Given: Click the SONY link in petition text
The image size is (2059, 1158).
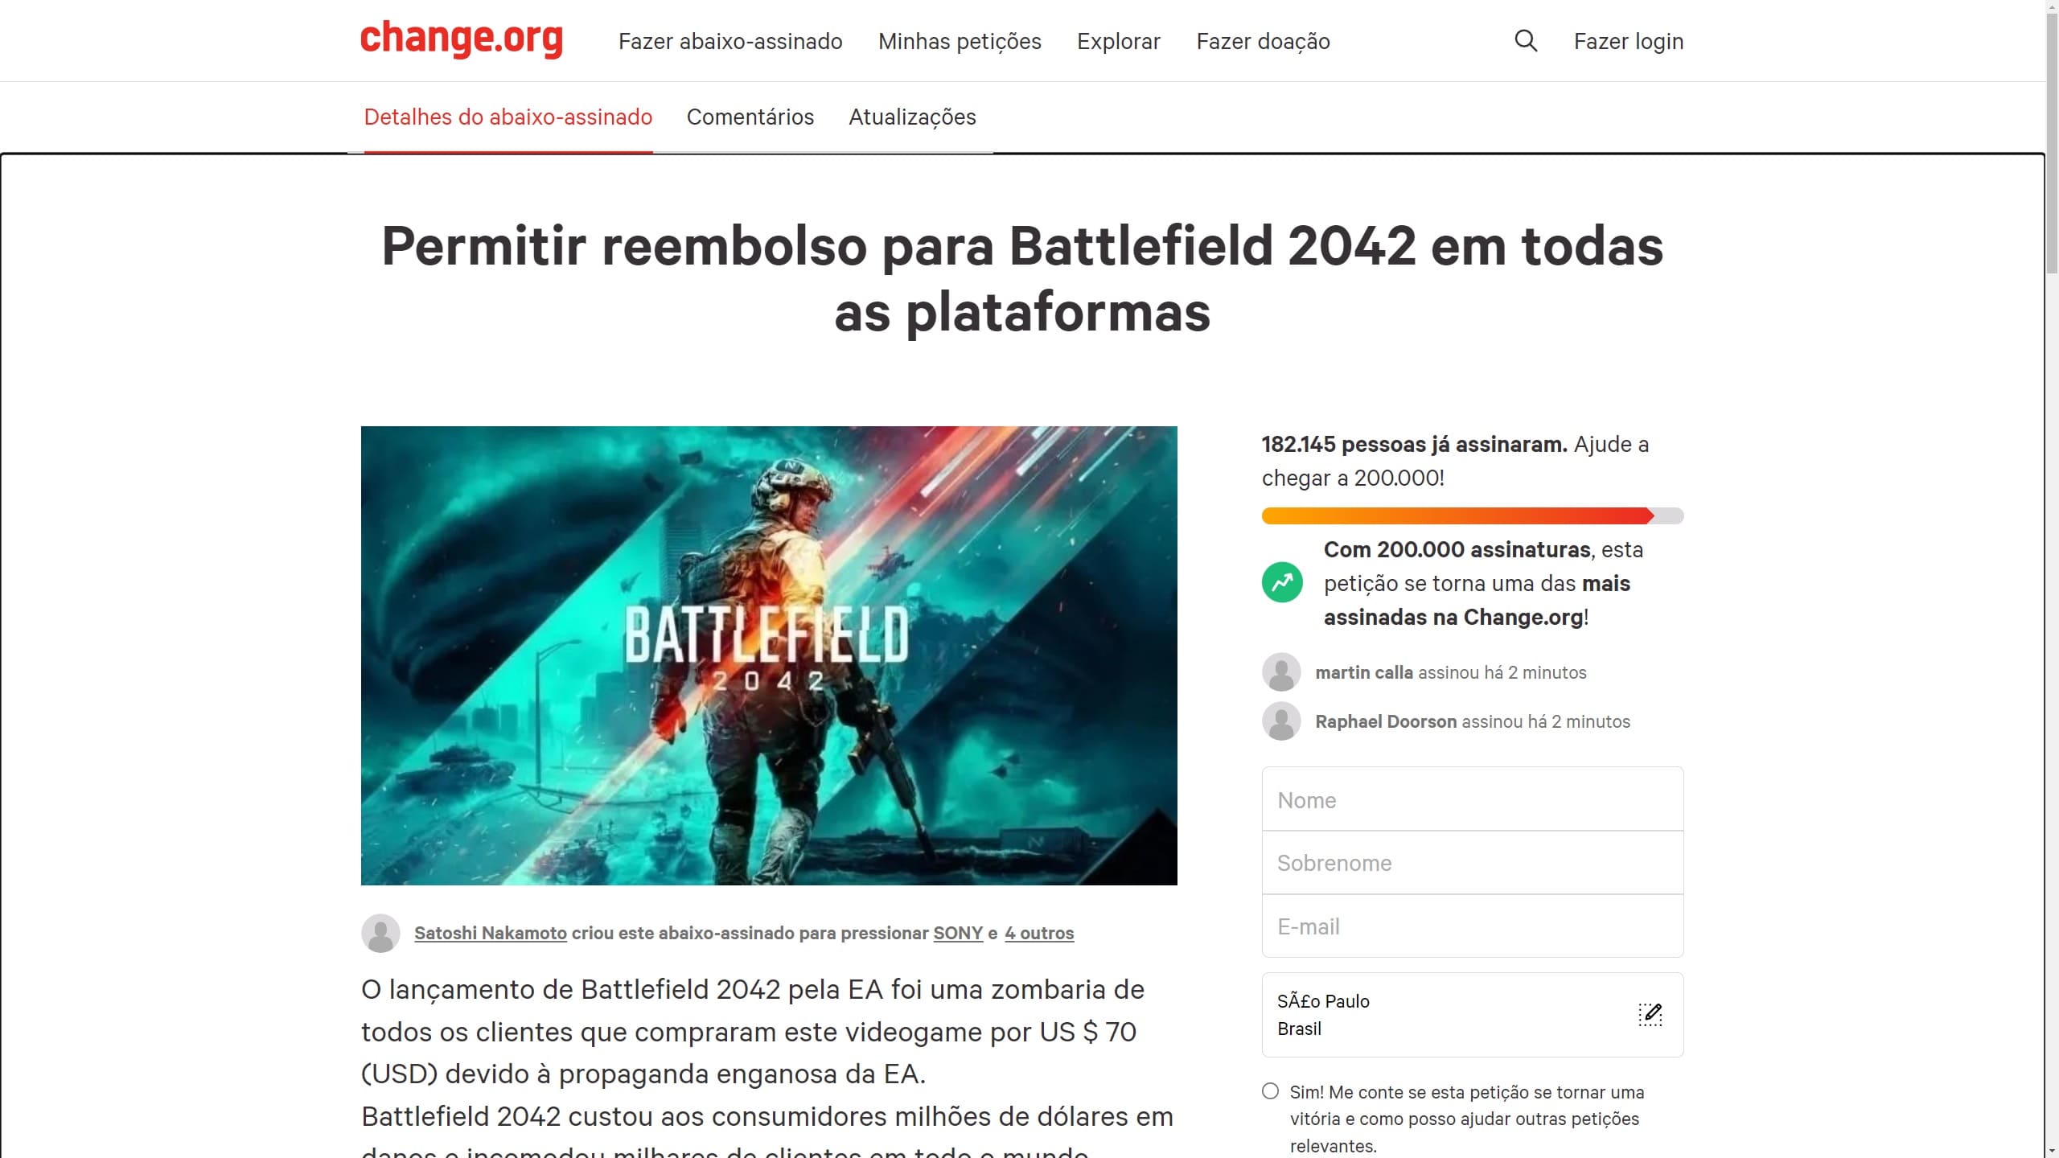Looking at the screenshot, I should coord(957,932).
